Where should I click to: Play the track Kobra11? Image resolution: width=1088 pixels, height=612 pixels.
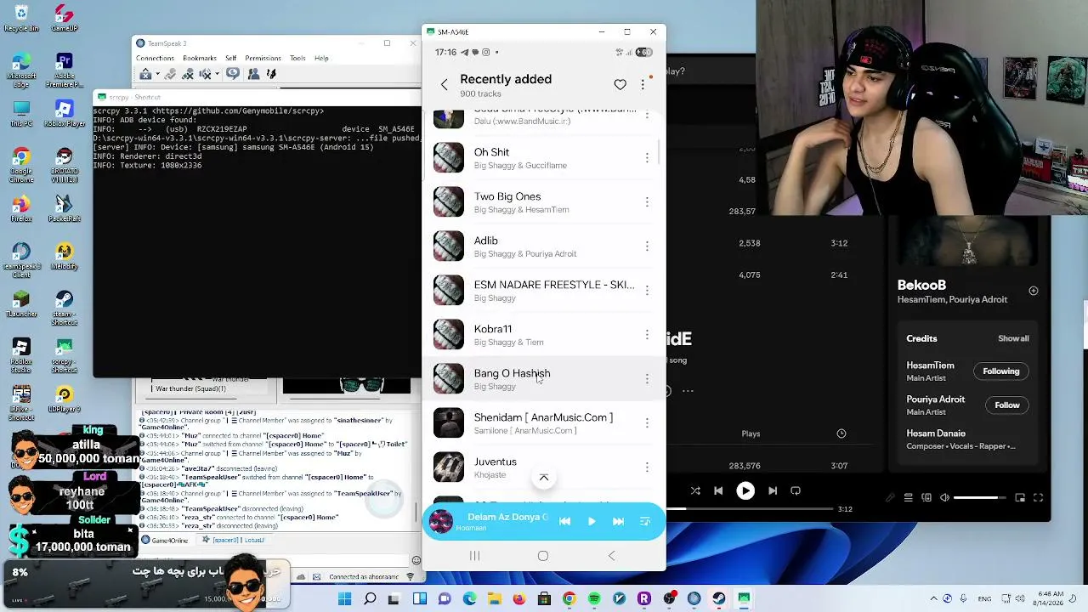pos(544,335)
